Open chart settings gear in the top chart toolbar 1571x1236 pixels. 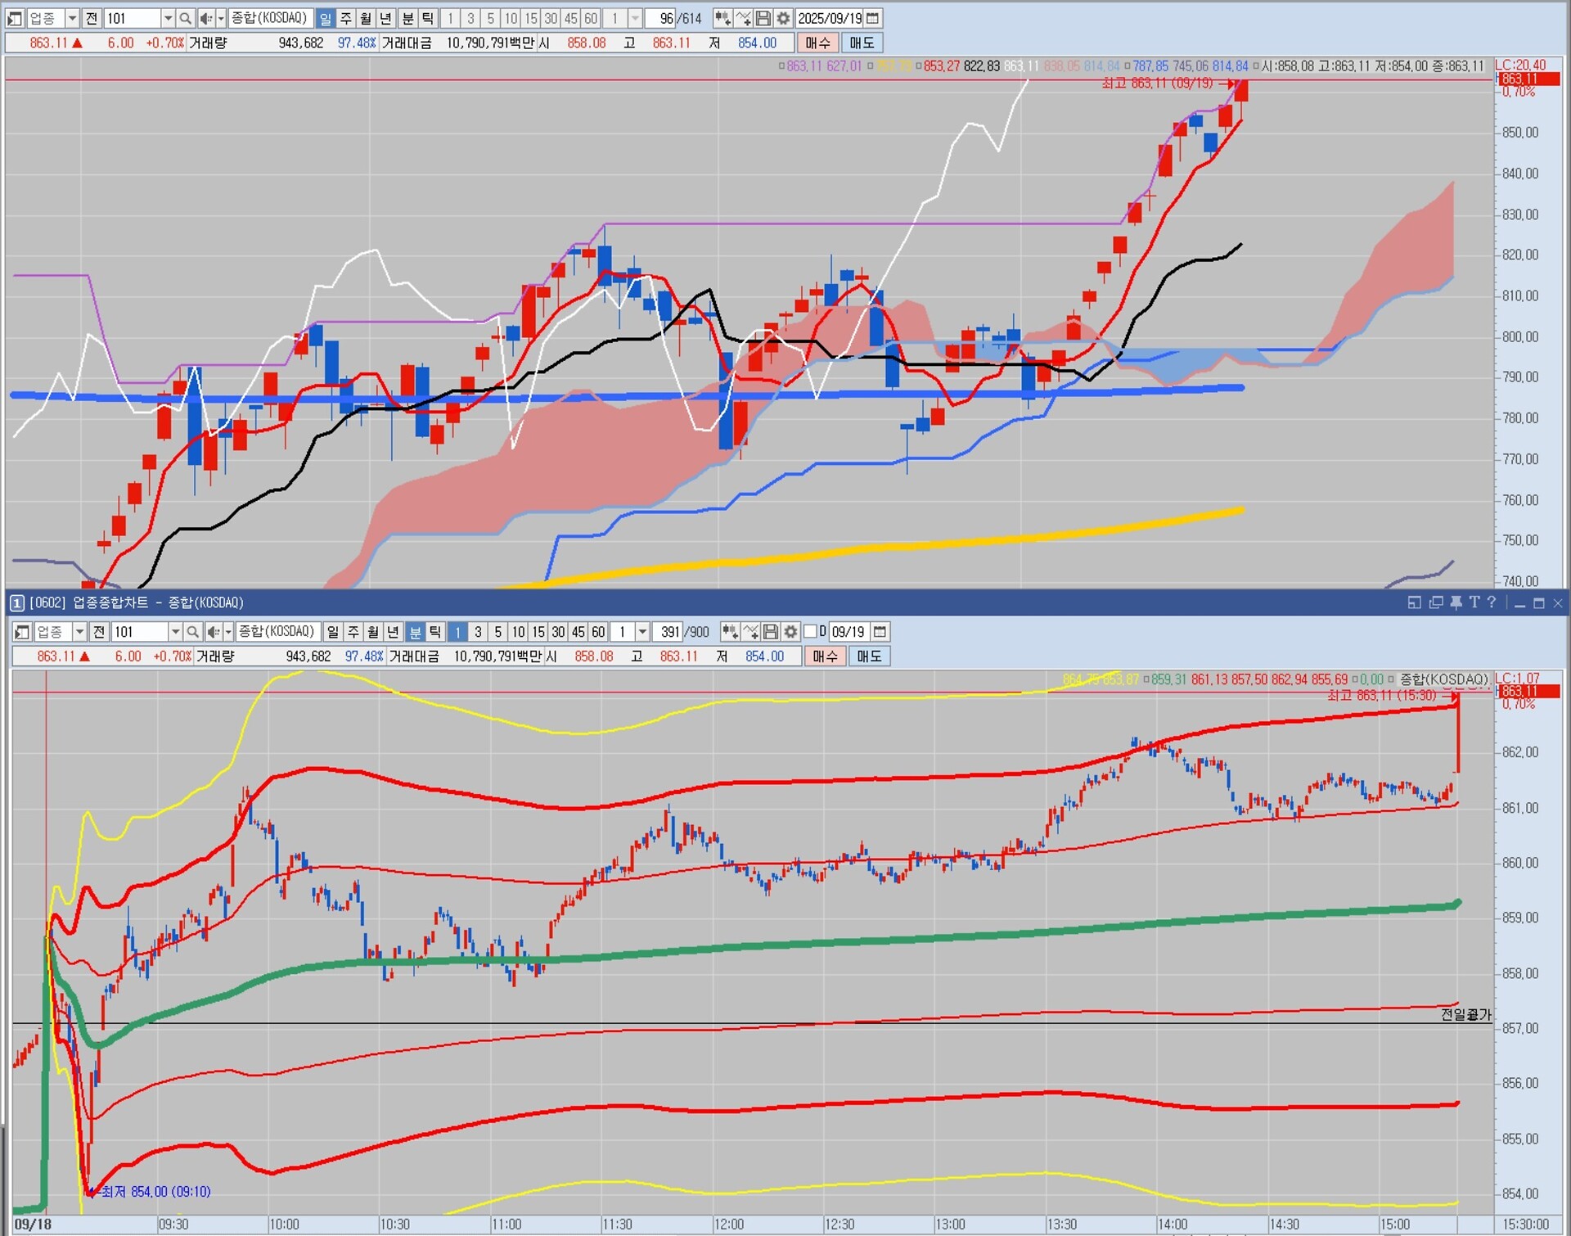[x=784, y=18]
